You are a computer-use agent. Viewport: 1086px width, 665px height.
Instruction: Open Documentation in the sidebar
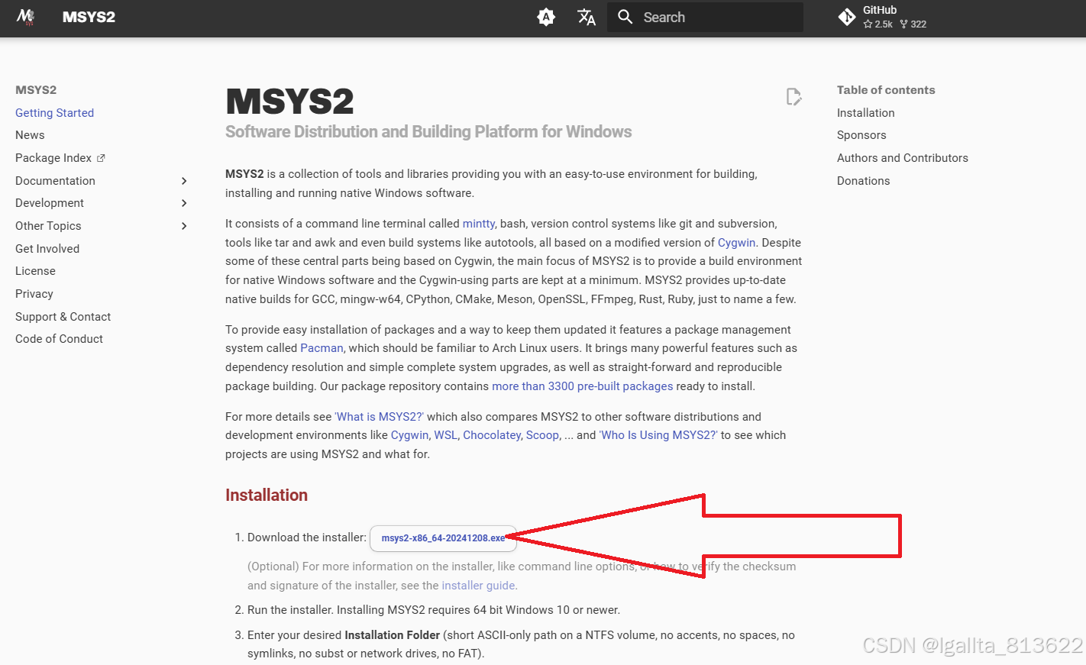[55, 181]
